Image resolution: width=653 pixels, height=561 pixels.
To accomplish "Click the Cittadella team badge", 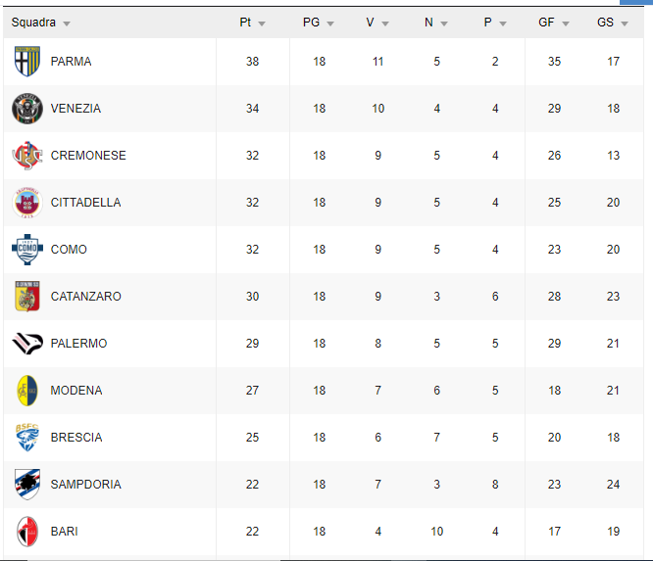I will 27,203.
